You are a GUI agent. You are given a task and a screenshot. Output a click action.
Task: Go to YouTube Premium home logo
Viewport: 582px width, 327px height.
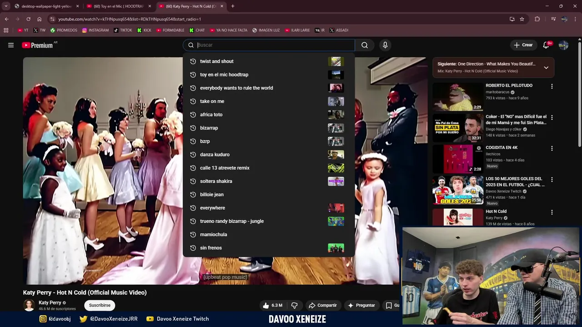(37, 45)
